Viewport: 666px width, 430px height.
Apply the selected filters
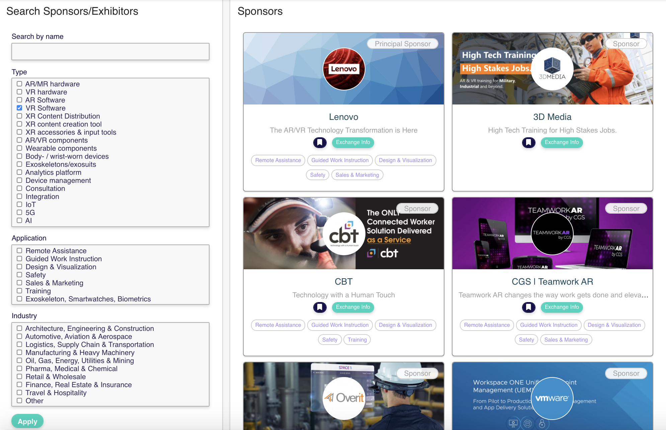tap(27, 421)
